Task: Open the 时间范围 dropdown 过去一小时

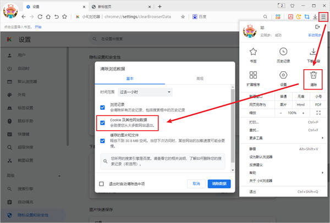Action: [145, 92]
